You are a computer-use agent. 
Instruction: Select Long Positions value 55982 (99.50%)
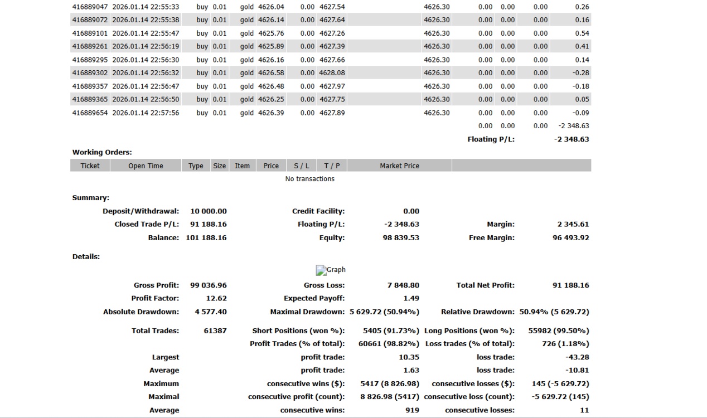(559, 330)
